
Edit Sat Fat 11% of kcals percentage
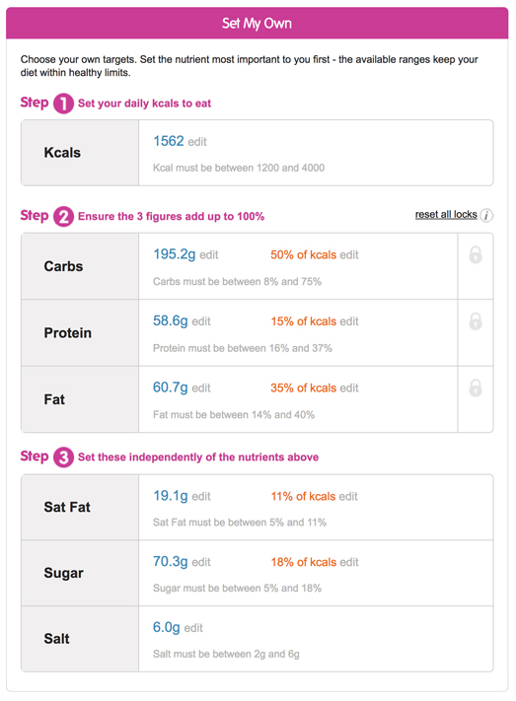[348, 497]
